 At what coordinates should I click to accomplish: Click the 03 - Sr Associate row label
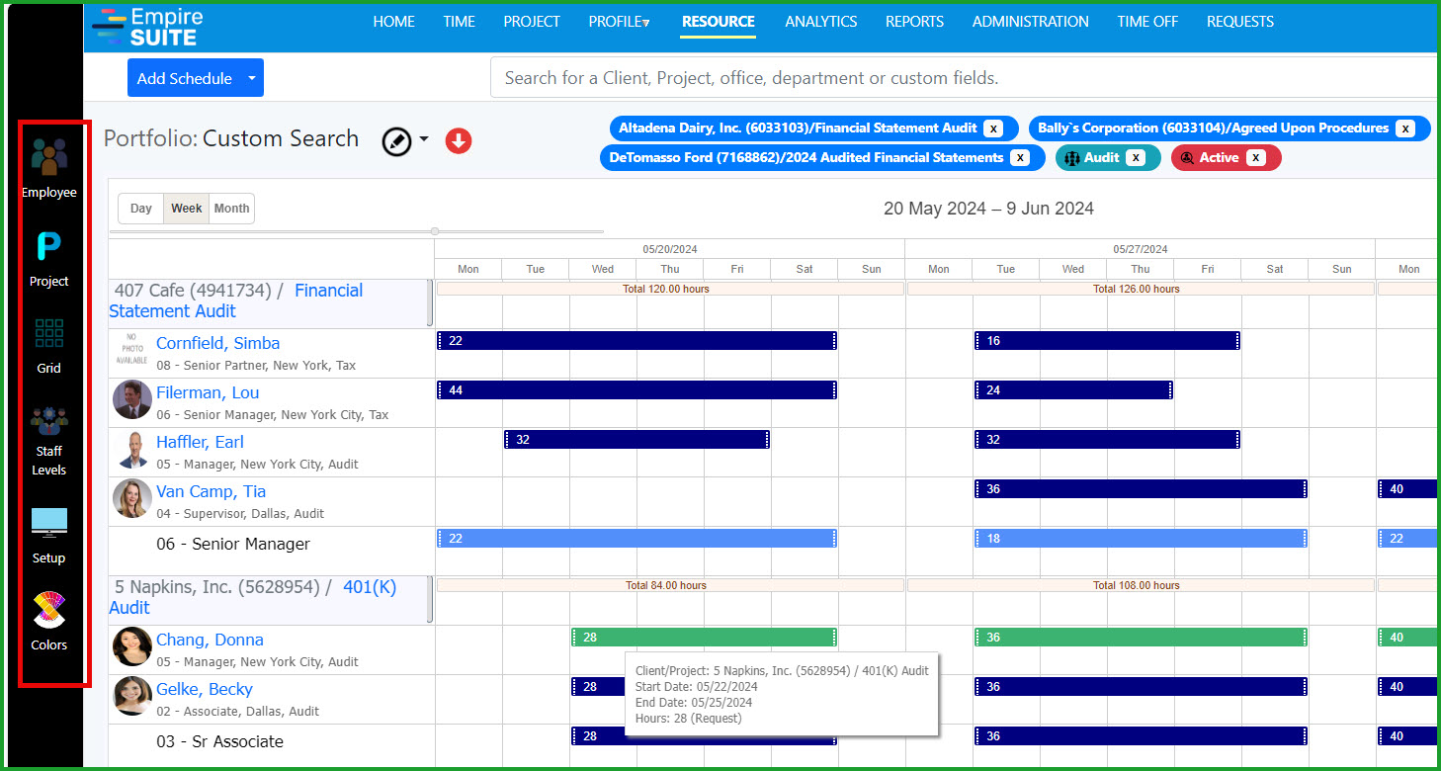tap(219, 741)
